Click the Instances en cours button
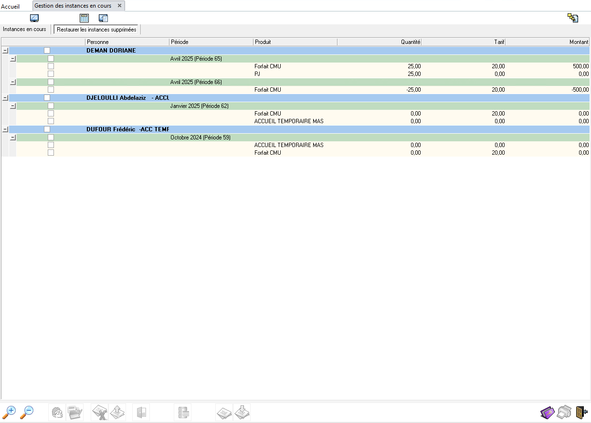This screenshot has height=423, width=591. [x=25, y=29]
